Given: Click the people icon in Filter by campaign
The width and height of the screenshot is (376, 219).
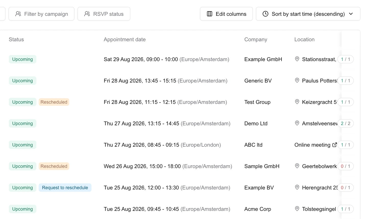Looking at the screenshot, I should click(18, 14).
